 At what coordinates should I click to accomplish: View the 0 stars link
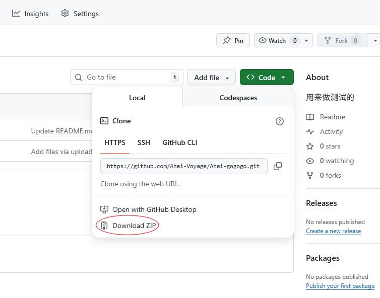[330, 146]
